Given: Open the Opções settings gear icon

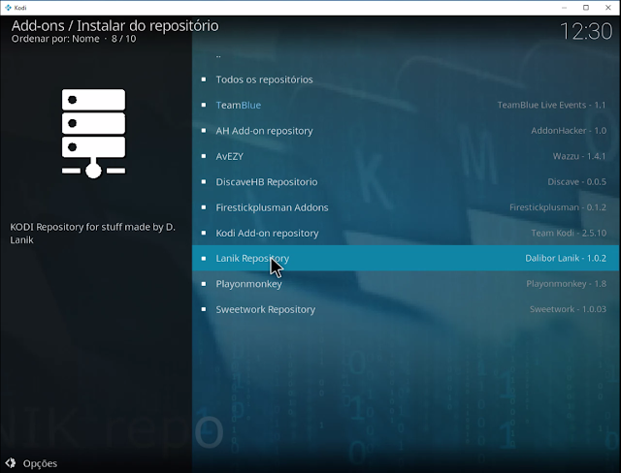Looking at the screenshot, I should click(11, 463).
